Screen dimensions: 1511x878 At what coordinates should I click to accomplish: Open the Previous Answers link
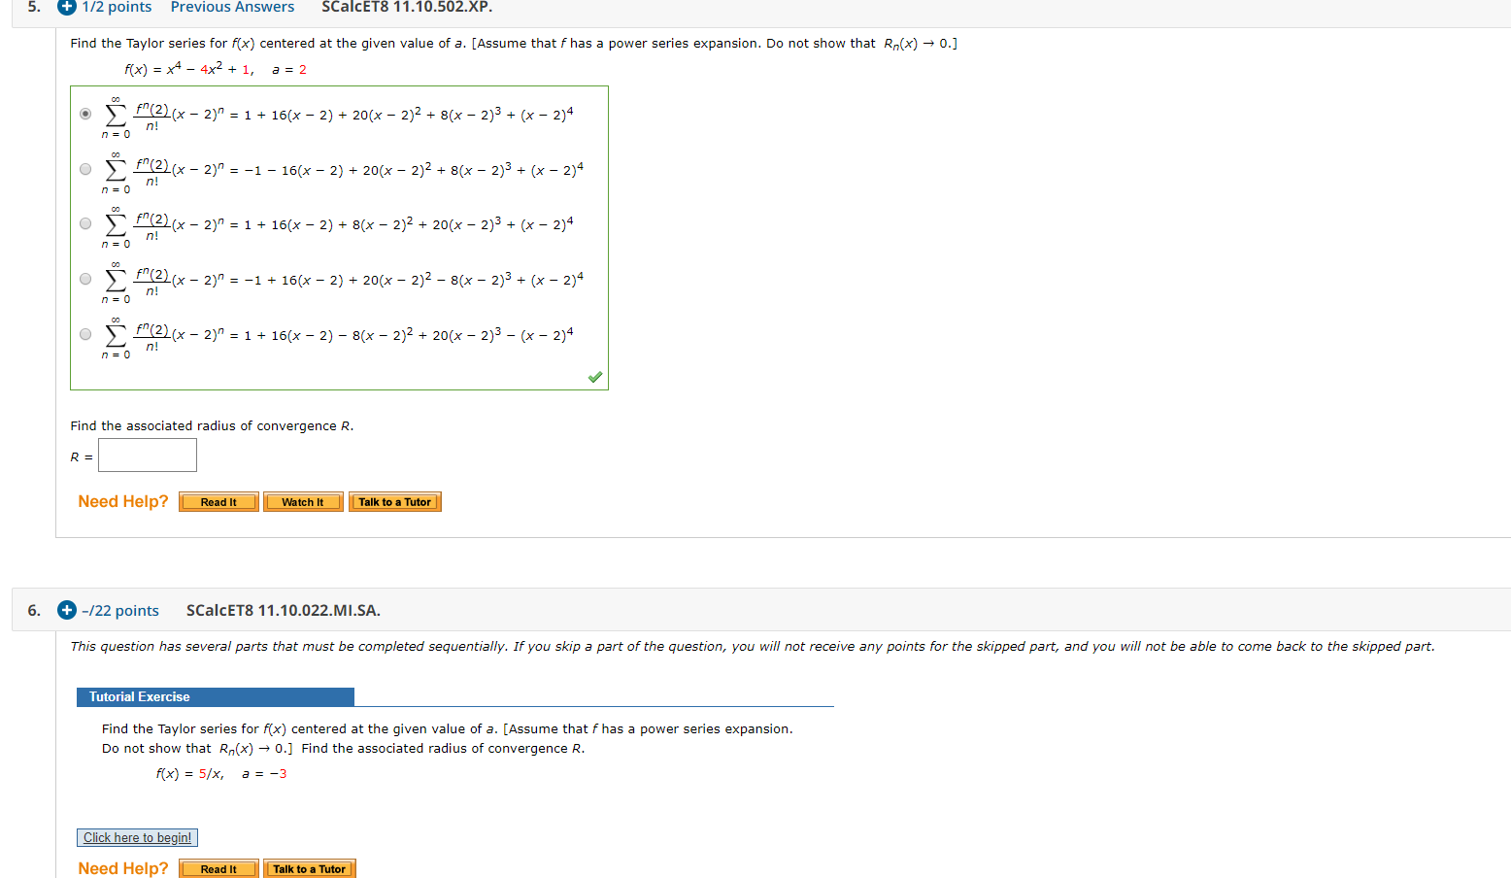pyautogui.click(x=232, y=8)
